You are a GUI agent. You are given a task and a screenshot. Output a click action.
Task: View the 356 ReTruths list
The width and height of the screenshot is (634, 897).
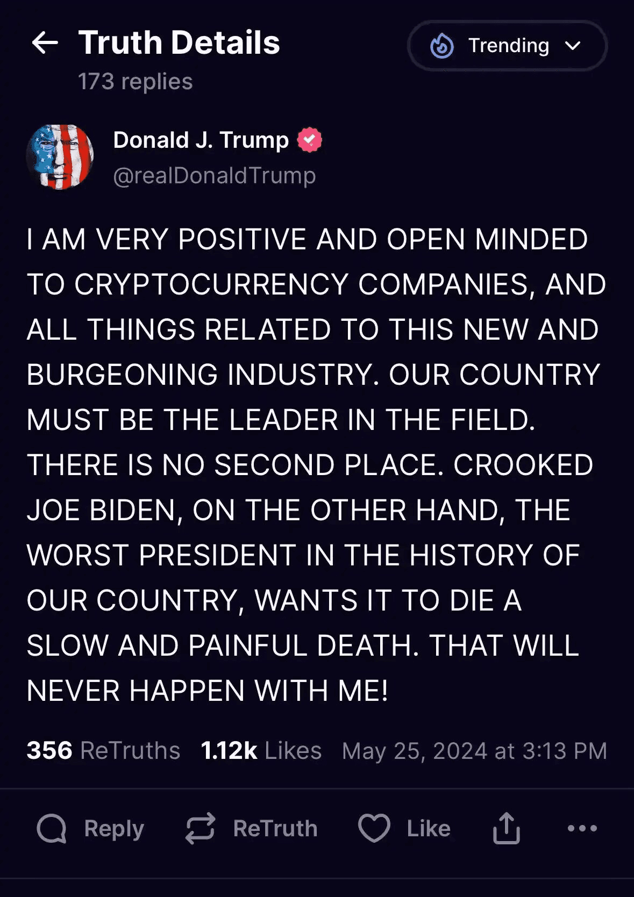pyautogui.click(x=103, y=751)
